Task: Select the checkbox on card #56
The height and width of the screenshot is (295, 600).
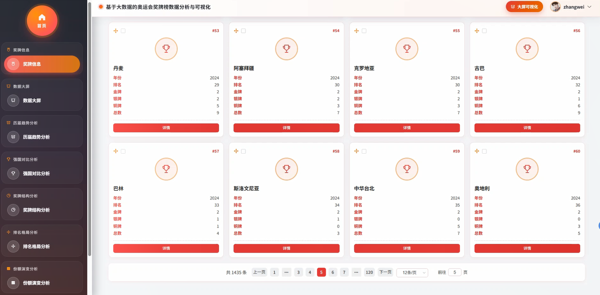Action: (x=484, y=31)
